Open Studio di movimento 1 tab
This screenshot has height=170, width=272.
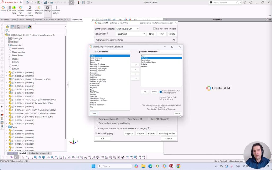pos(39,153)
